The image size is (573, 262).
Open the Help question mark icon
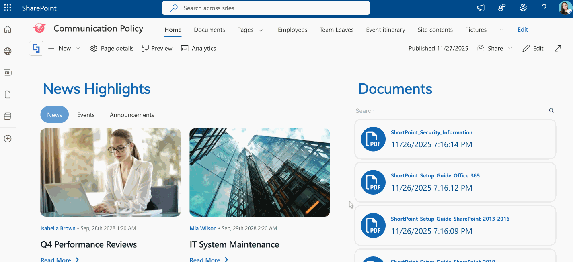(x=544, y=8)
